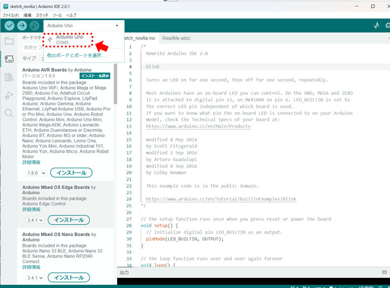
Task: Click the boards list vertical scrollbar
Action: coord(115,84)
